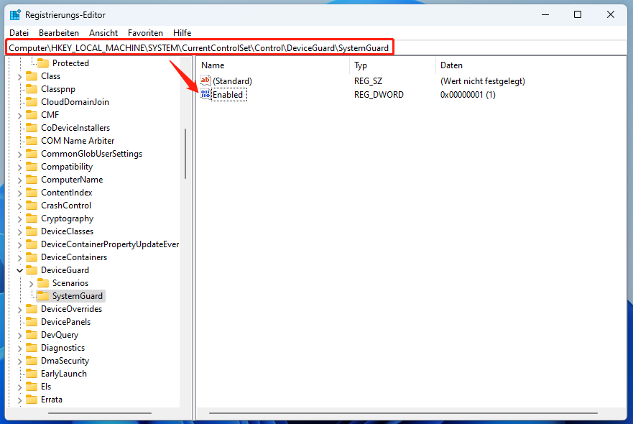Open the Favoriten menu
This screenshot has width=633, height=424.
(145, 33)
